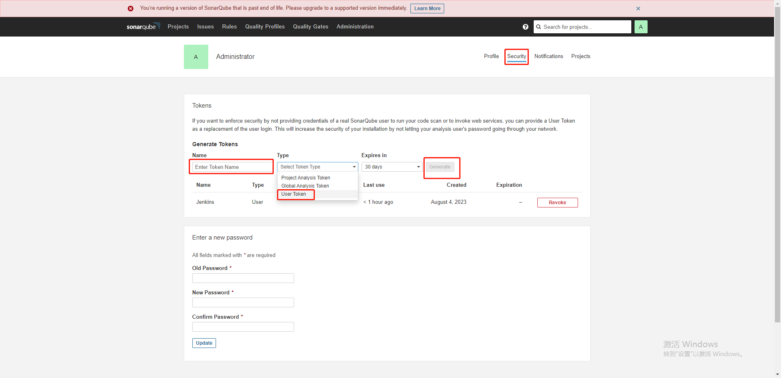Click the page vertical scrollbar
This screenshot has height=378, width=781.
[777, 164]
